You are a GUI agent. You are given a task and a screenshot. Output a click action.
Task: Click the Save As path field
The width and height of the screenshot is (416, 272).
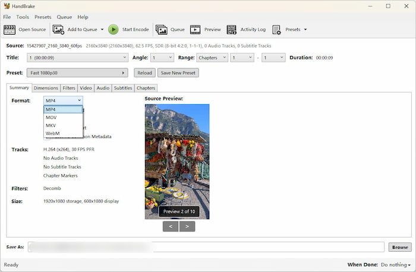pos(206,247)
